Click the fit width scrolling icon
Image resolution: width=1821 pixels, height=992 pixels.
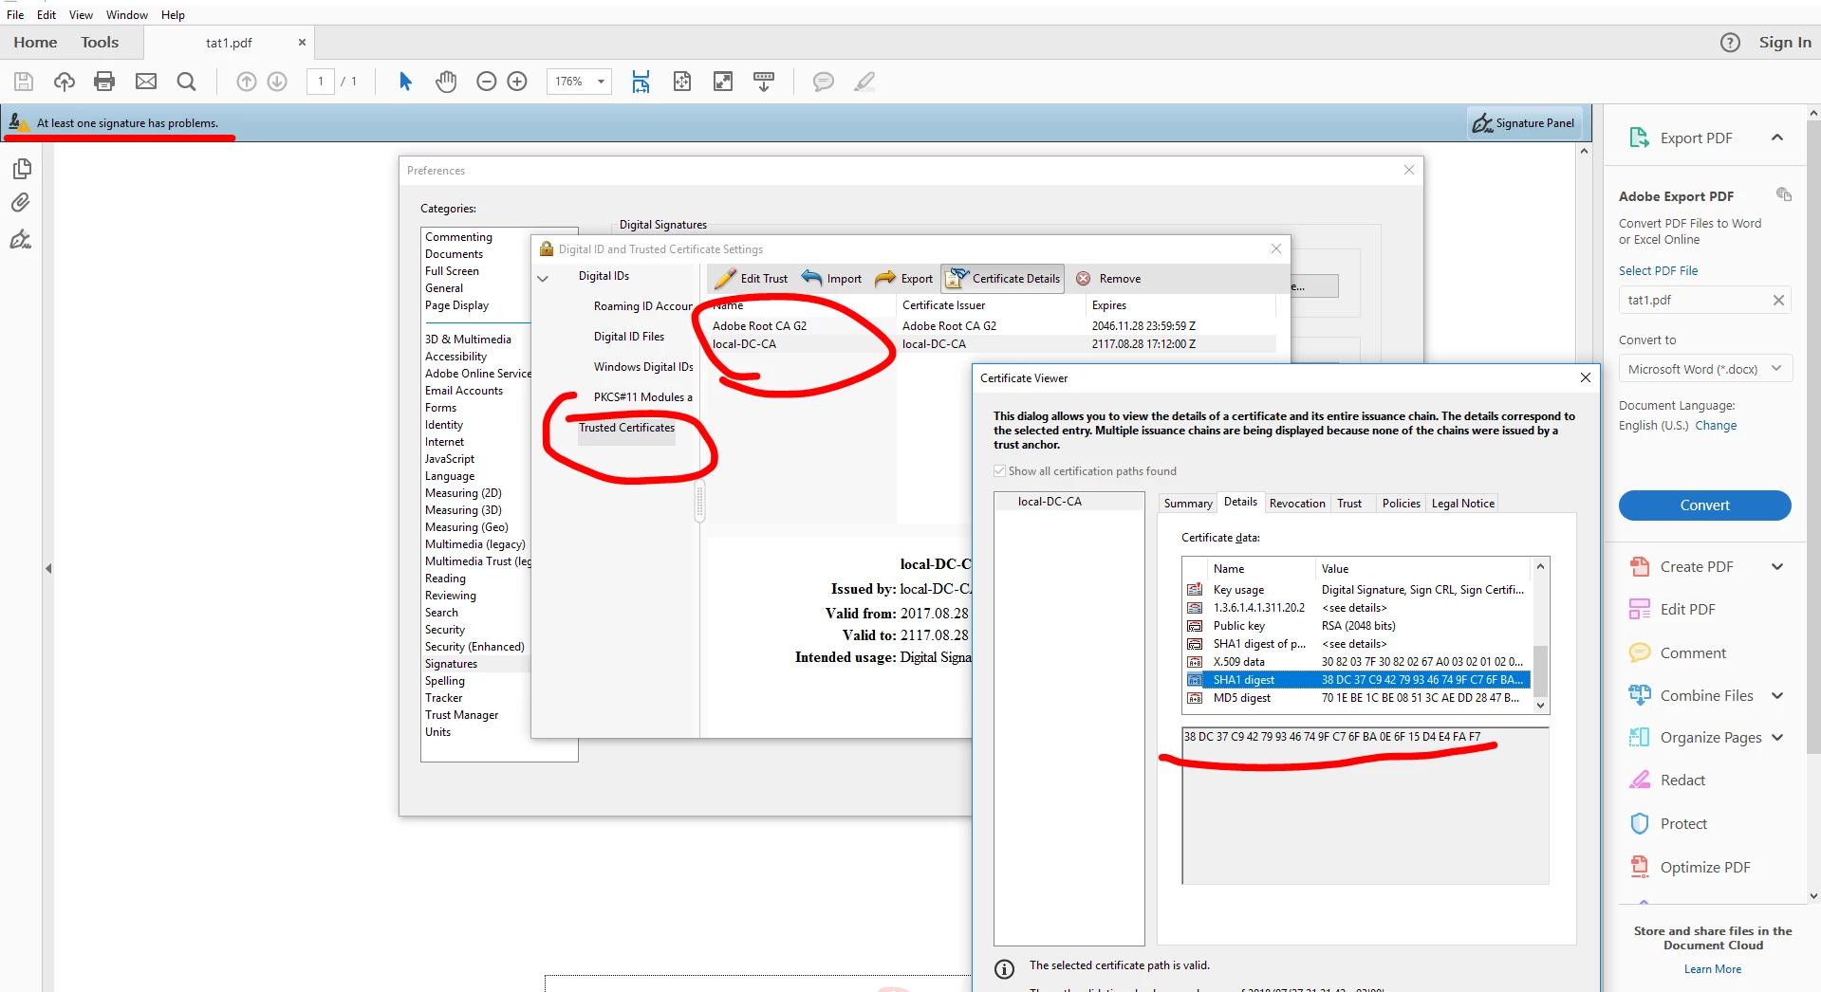[x=641, y=82]
